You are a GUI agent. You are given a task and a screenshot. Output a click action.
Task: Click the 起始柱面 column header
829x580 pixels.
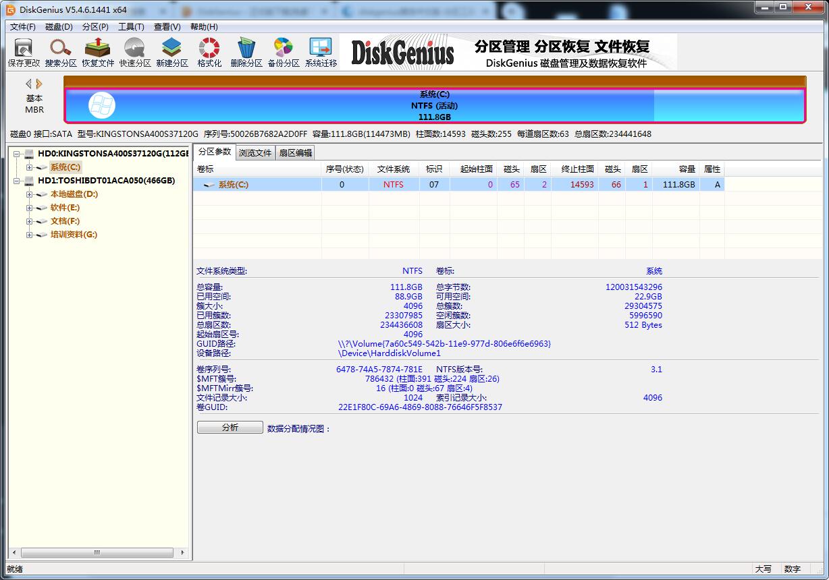[x=474, y=169]
